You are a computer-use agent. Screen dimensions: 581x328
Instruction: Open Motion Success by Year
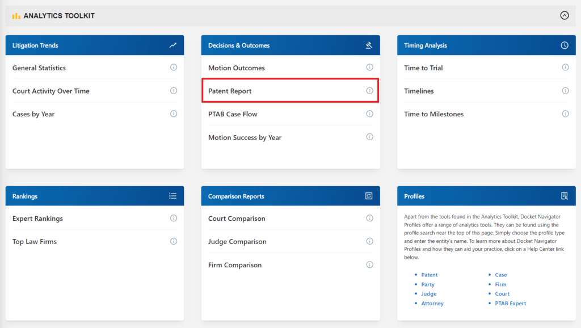pos(245,137)
